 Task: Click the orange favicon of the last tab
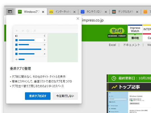[145, 12]
